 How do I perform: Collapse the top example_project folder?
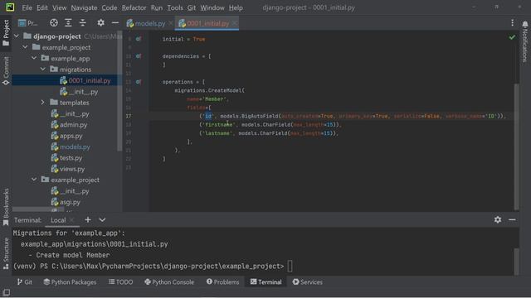[25, 47]
